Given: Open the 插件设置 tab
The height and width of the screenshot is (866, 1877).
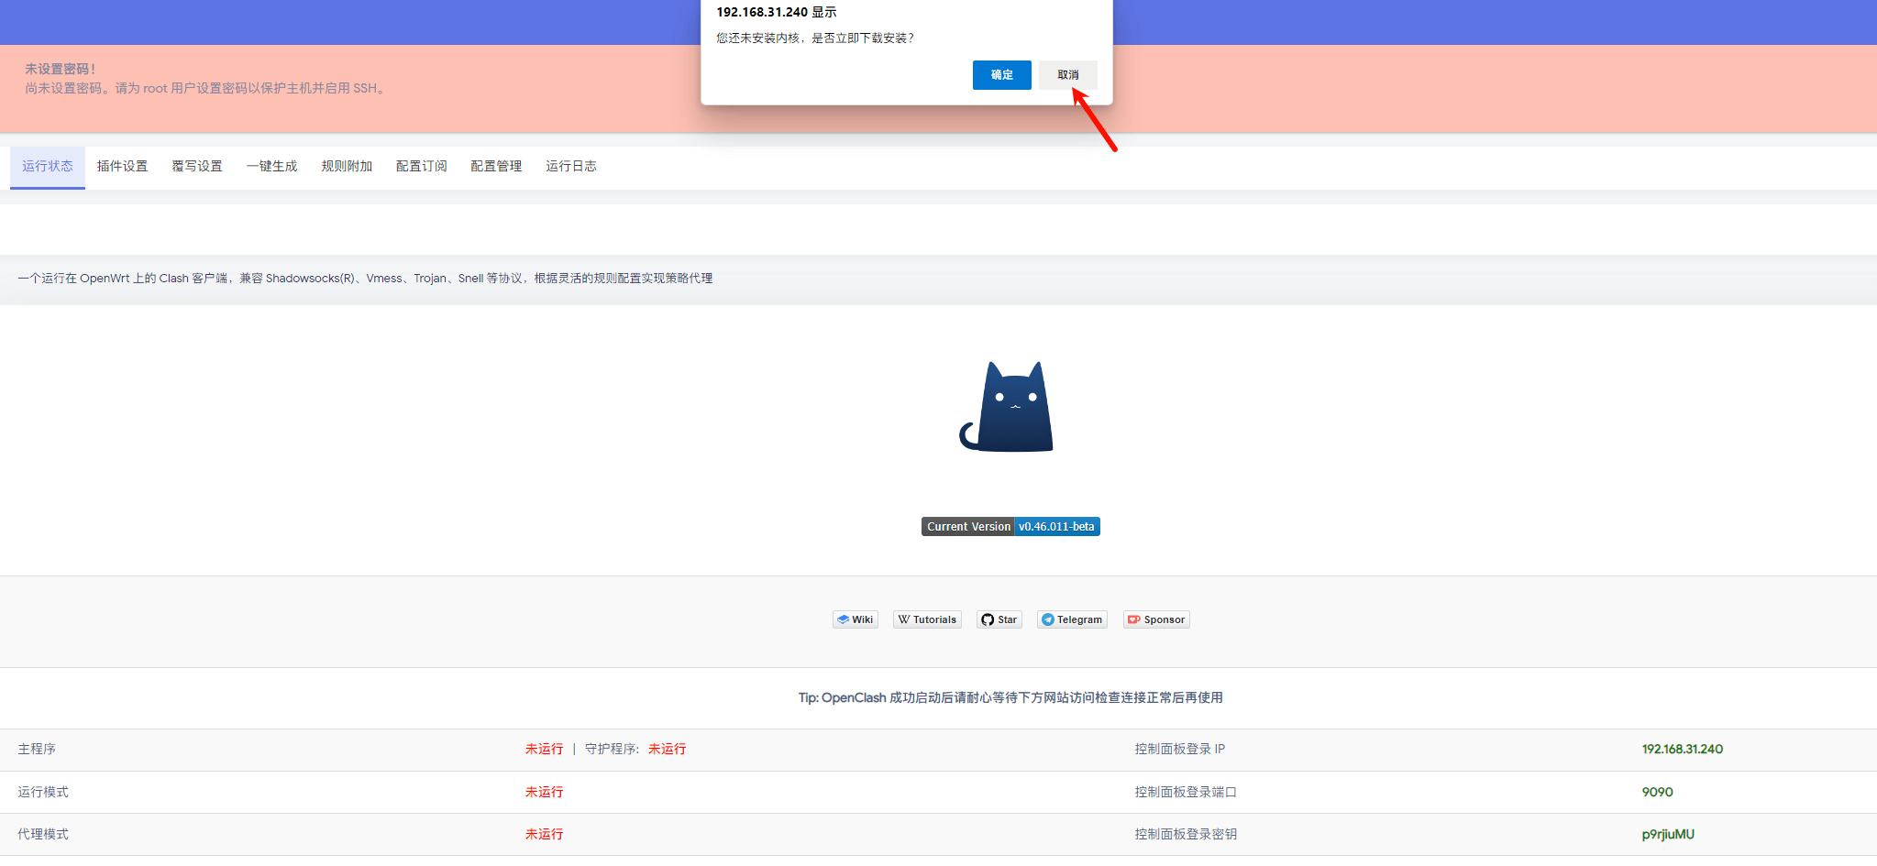Looking at the screenshot, I should click(x=122, y=166).
